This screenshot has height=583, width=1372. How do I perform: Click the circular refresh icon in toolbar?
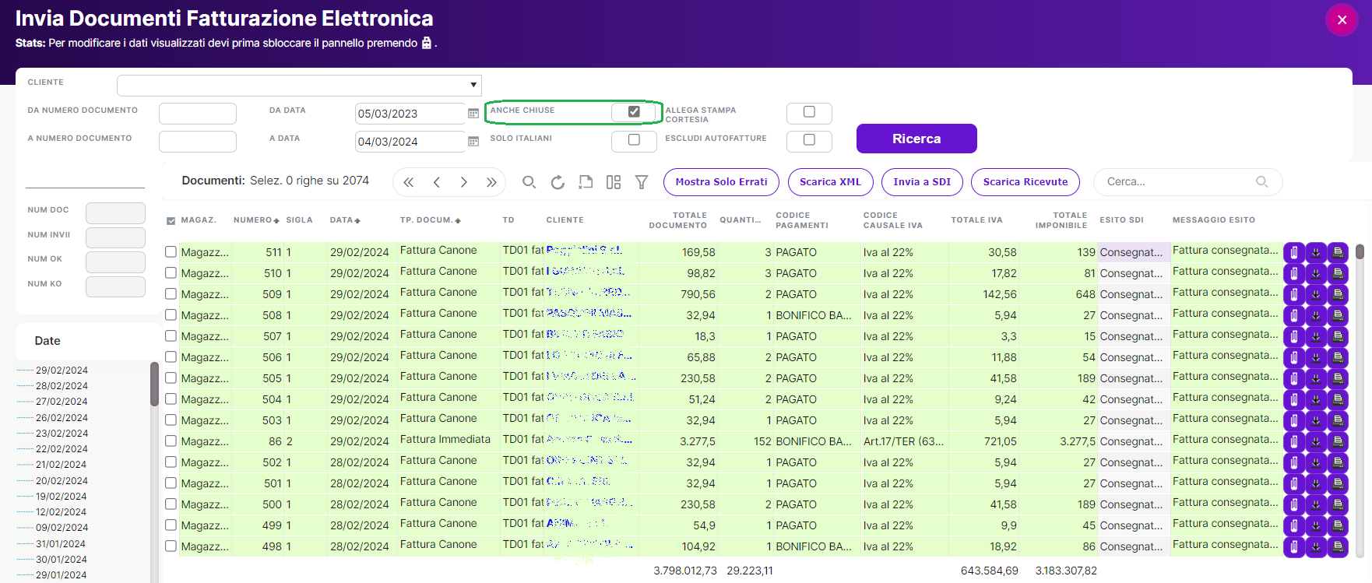[558, 182]
